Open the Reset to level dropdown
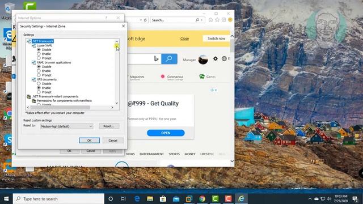This screenshot has width=363, height=204. (67, 126)
